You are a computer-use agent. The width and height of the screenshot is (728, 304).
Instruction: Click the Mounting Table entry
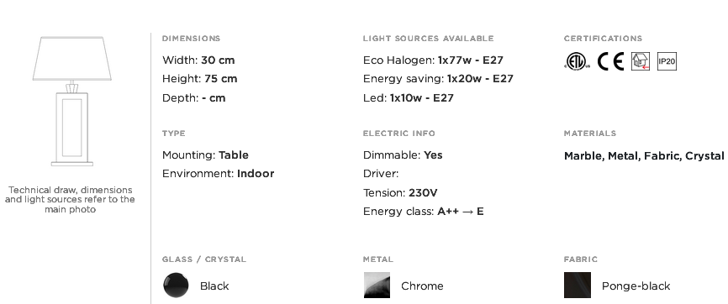[205, 155]
